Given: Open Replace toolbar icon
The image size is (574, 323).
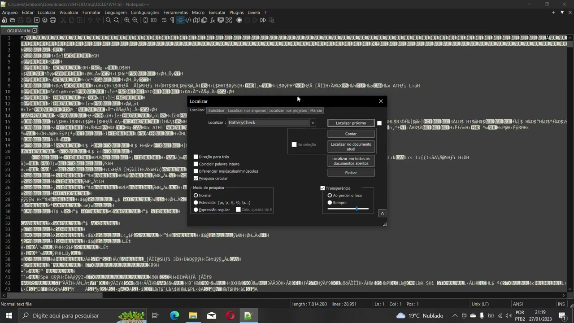Looking at the screenshot, I should tap(116, 20).
